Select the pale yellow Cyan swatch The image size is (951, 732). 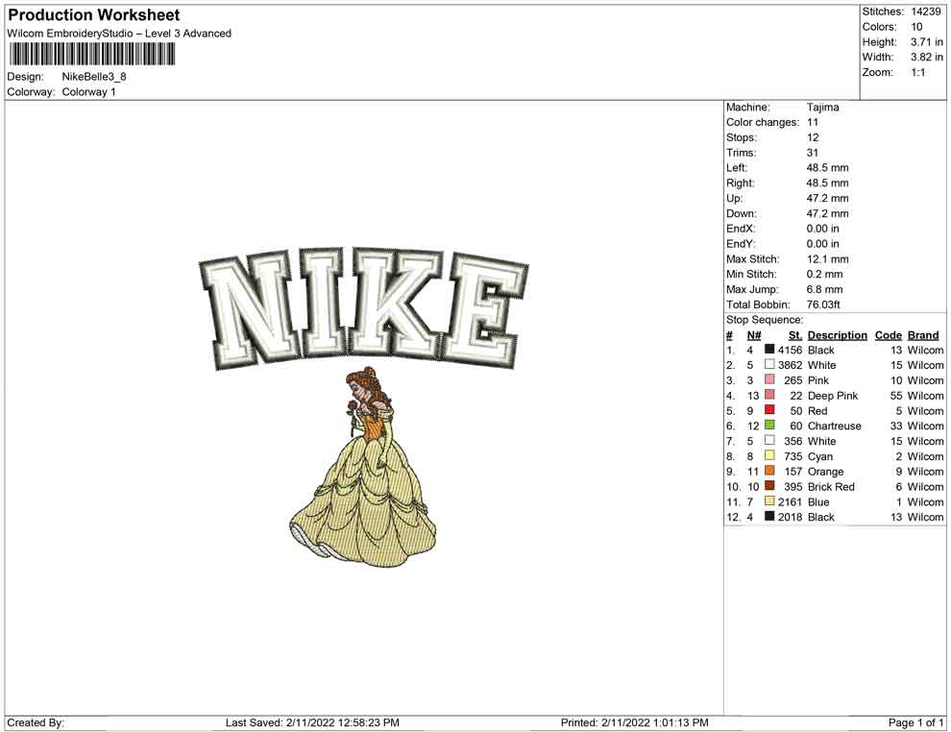[x=769, y=455]
